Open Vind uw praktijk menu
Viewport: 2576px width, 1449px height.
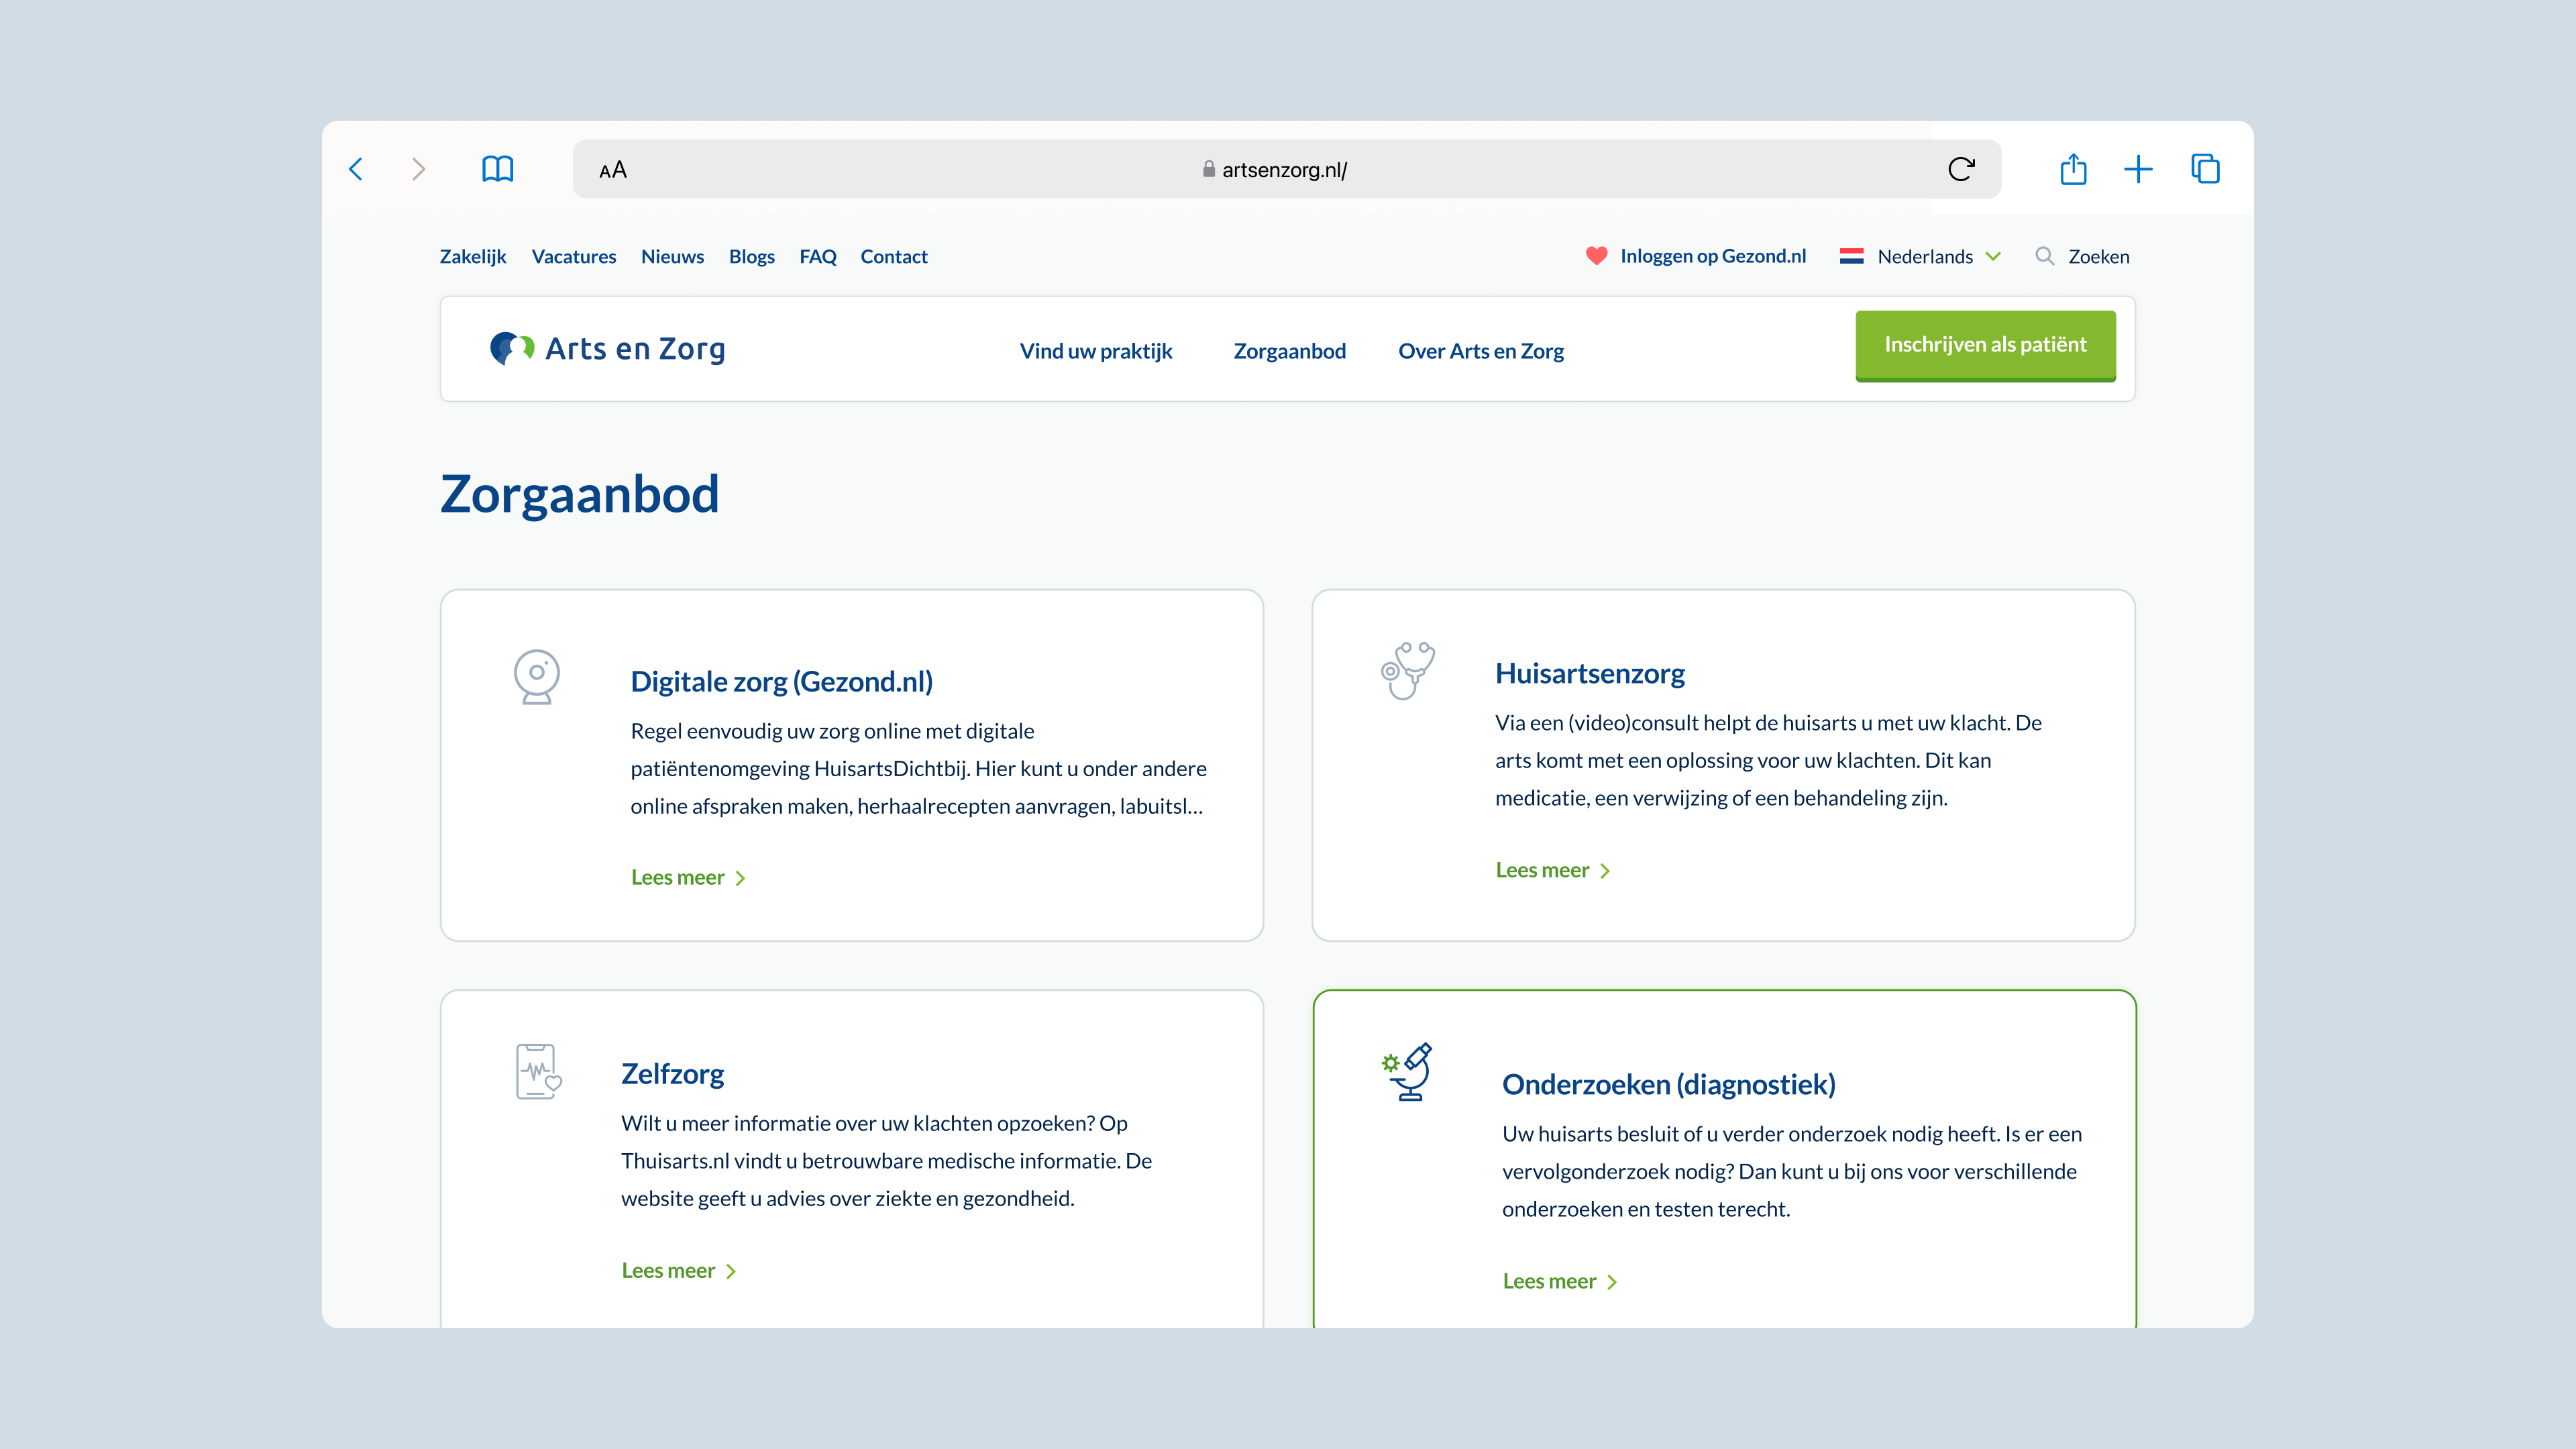click(1095, 351)
